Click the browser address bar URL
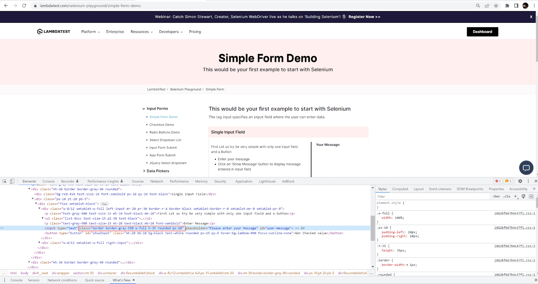This screenshot has height=284, width=538. pyautogui.click(x=90, y=6)
